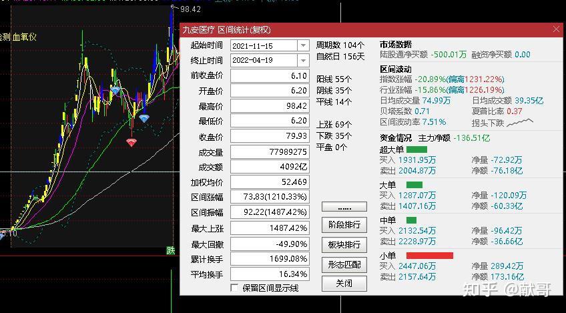Click the red diamond marker on chart
The width and height of the screenshot is (566, 313).
pos(131,142)
